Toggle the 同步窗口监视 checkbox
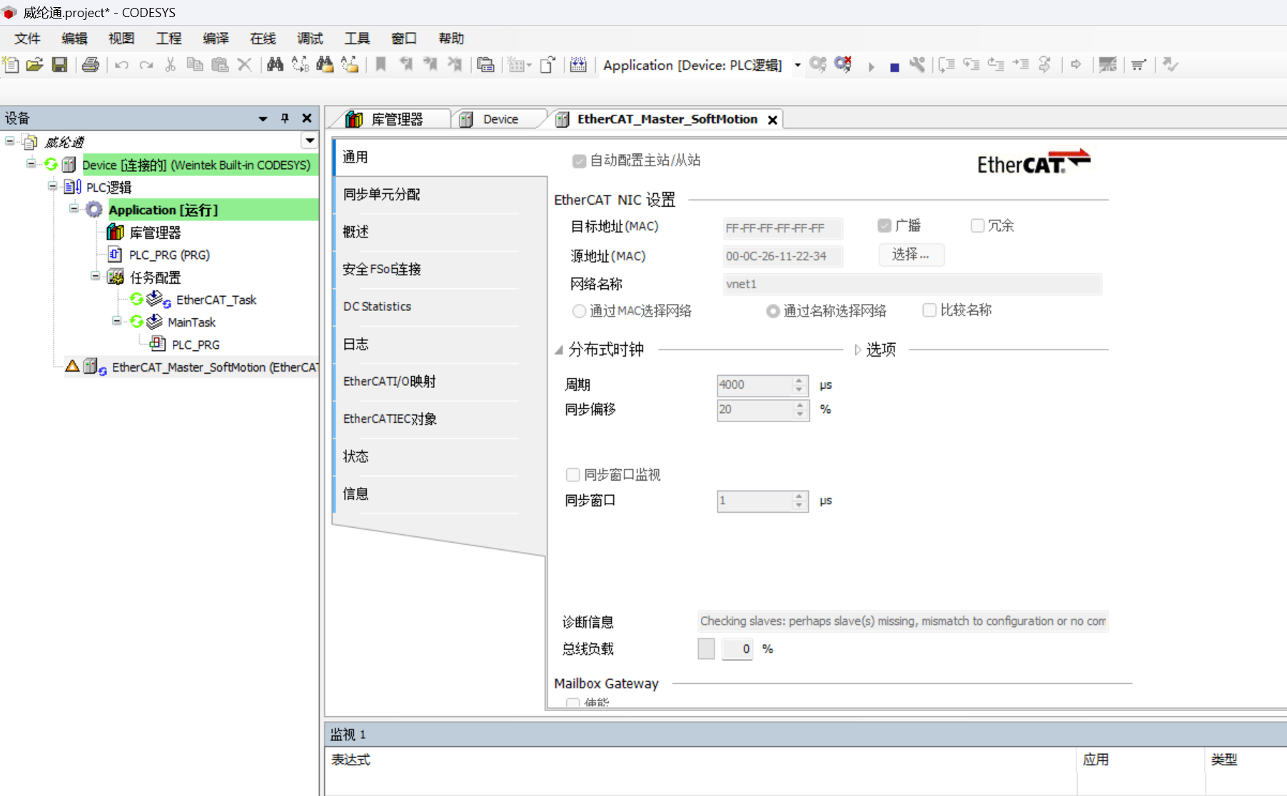Image resolution: width=1287 pixels, height=796 pixels. [572, 475]
